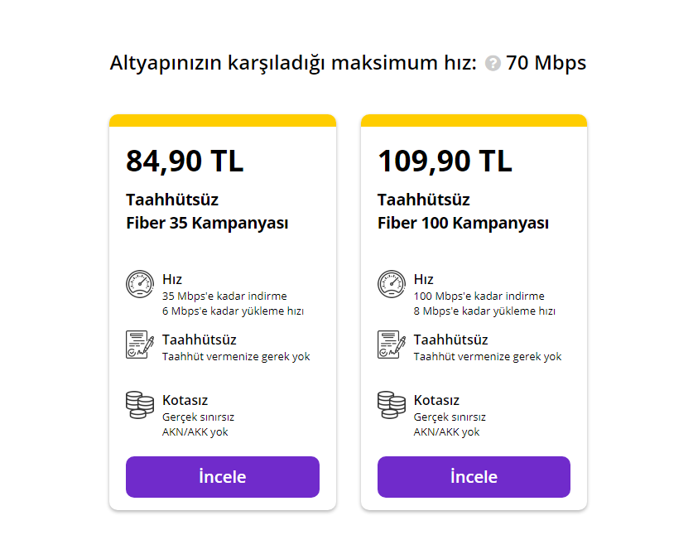
Task: Click Taahhütsüz feature label in Fiber 35 card
Action: pos(200,340)
